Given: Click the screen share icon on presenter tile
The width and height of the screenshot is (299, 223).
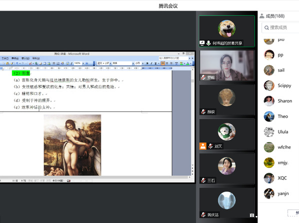Looking at the screenshot, I should 202,43.
